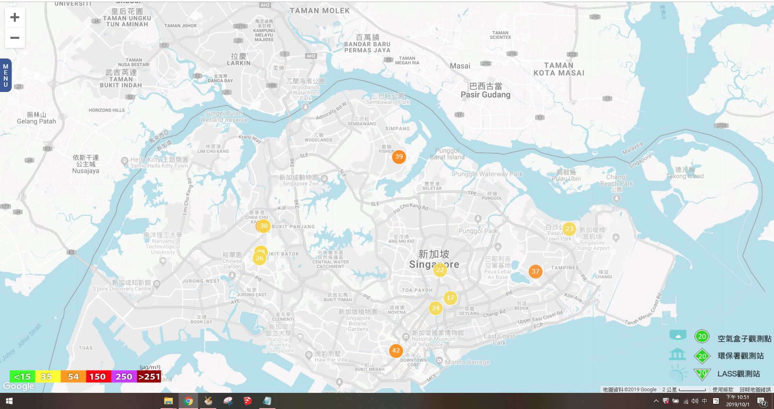Click the yellow 17 marker near Toa Payoh
774x409 pixels.
coord(450,298)
